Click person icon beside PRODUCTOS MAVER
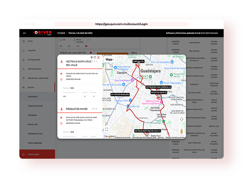This screenshot has width=243, height=178. point(61,109)
